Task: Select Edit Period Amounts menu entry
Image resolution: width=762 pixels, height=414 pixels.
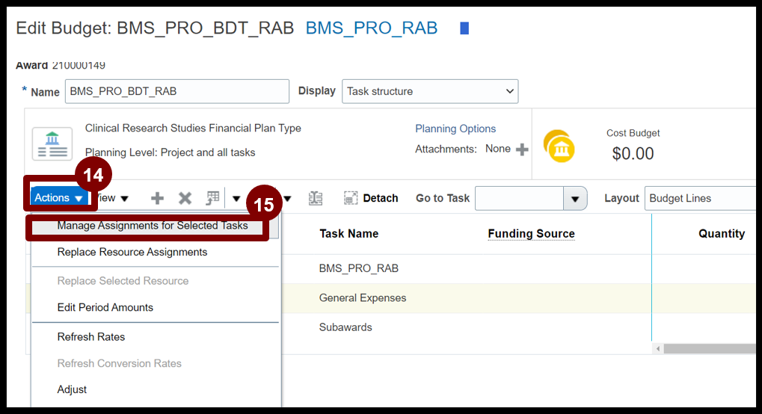Action: [x=105, y=308]
